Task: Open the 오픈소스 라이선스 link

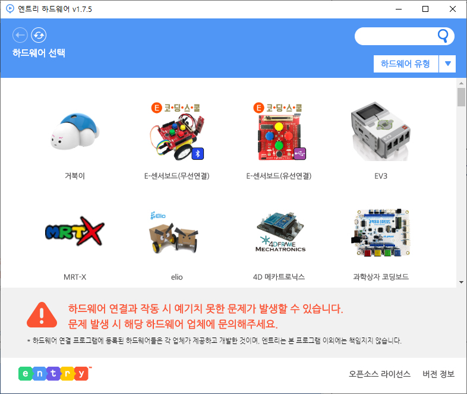Action: coord(380,374)
